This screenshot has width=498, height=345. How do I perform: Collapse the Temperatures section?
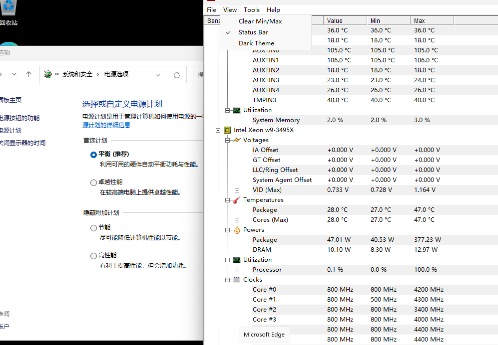(x=227, y=200)
